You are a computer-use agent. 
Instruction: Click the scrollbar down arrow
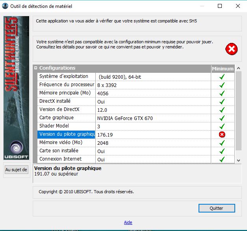238,160
